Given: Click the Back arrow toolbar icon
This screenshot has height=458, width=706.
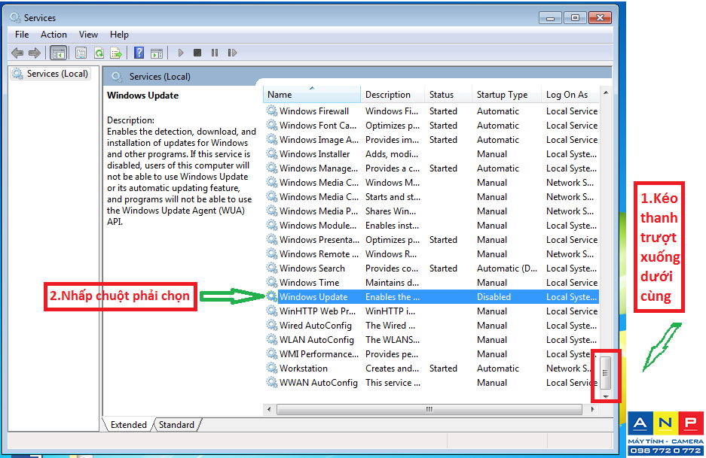Looking at the screenshot, I should click(17, 53).
